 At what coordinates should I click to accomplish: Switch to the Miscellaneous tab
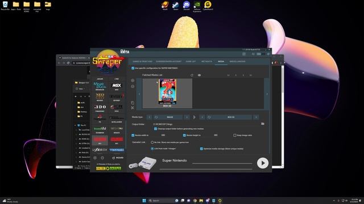click(x=237, y=62)
